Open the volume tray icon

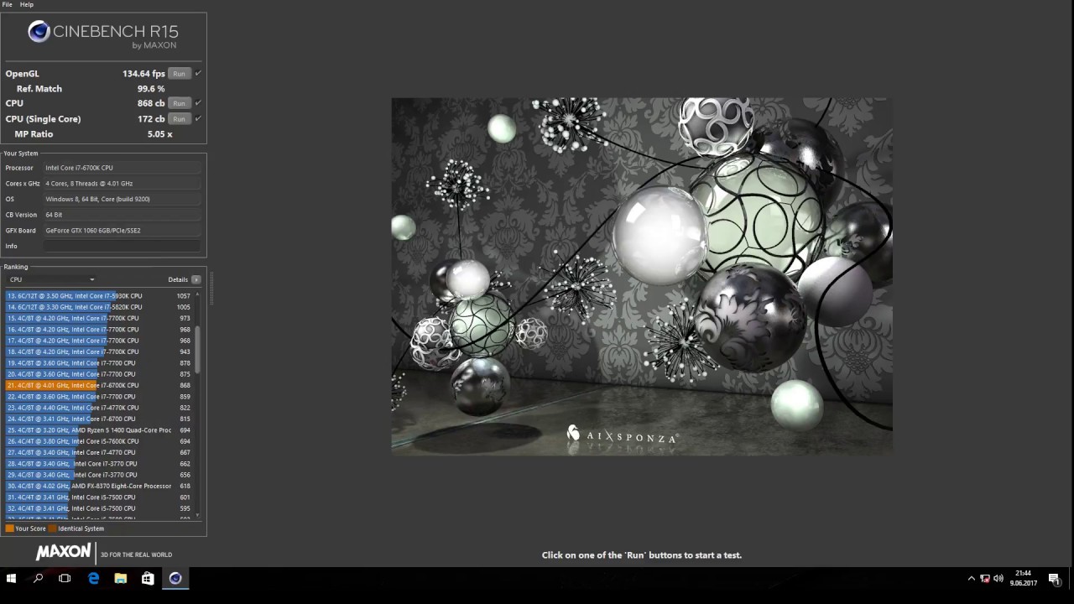pyautogui.click(x=998, y=578)
